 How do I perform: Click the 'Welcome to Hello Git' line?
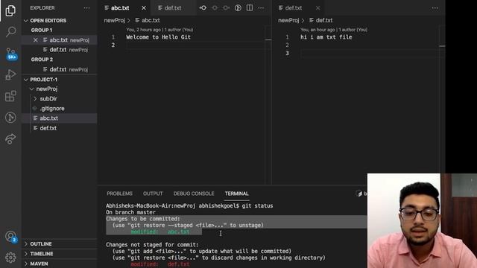159,37
